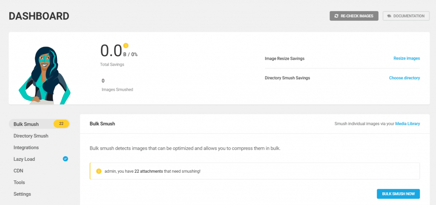Open the Tools section
Screen dimensions: 436x205
[x=19, y=183]
